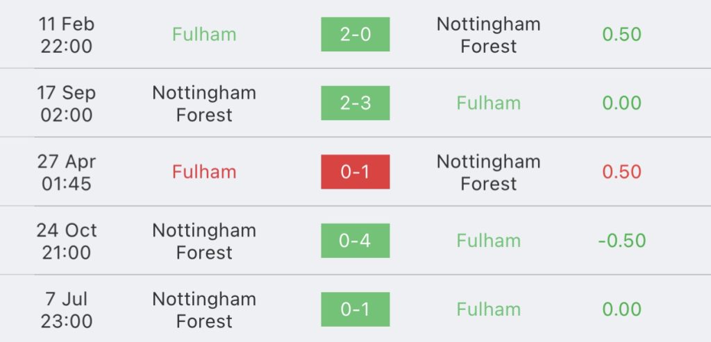The image size is (711, 342).
Task: Select Nottingham Forest in the 17 Sep match
Action: click(204, 103)
